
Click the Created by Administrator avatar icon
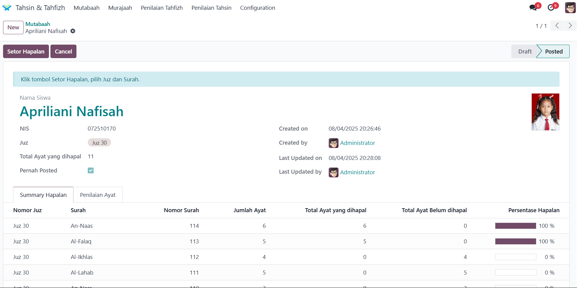click(x=333, y=143)
